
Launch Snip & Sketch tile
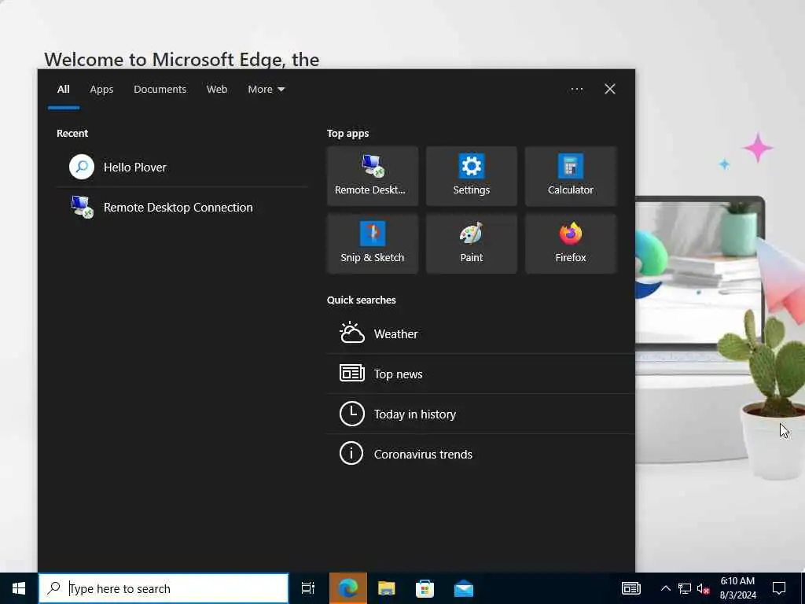372,244
